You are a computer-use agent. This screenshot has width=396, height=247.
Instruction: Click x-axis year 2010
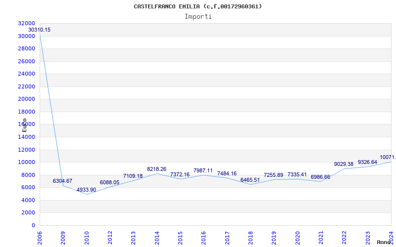click(x=87, y=238)
